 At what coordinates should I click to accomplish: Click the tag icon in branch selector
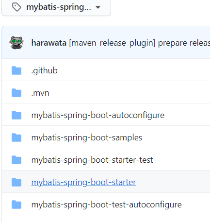(16, 7)
